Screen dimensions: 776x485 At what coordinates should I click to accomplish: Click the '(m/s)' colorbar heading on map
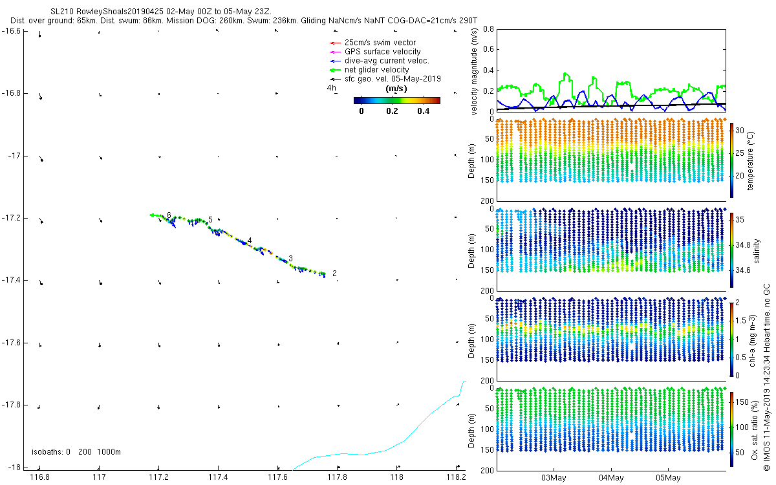tap(396, 89)
